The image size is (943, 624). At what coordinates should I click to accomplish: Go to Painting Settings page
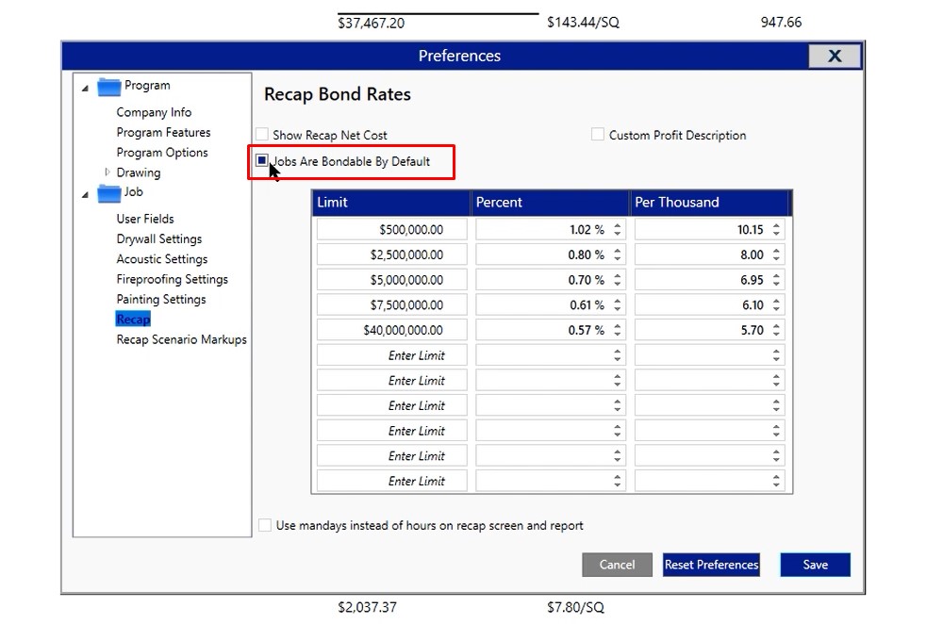160,299
